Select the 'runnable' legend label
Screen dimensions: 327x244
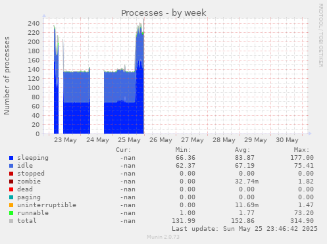point(33,213)
